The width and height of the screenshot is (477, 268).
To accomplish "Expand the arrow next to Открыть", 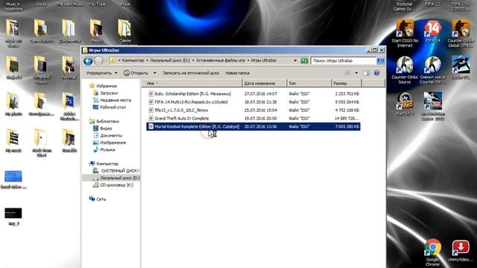I will coord(154,73).
